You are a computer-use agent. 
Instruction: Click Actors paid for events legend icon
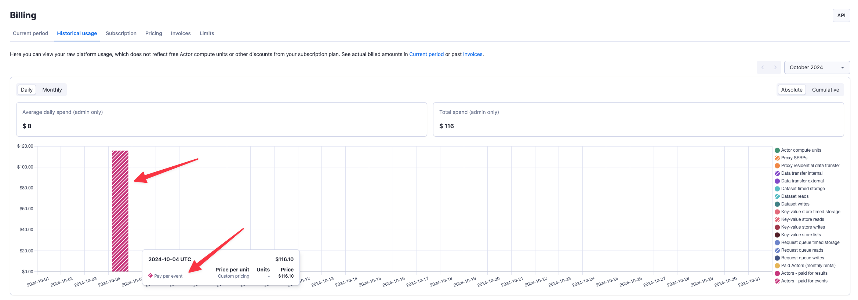(x=777, y=281)
